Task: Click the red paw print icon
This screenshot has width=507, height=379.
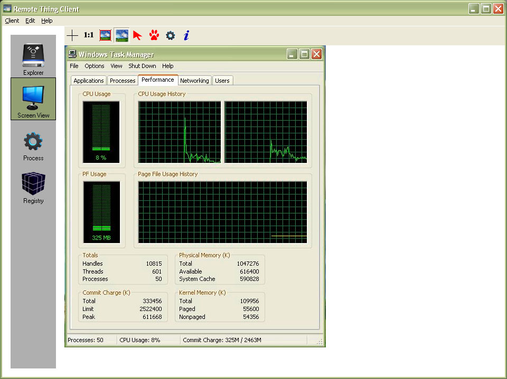Action: pyautogui.click(x=154, y=35)
